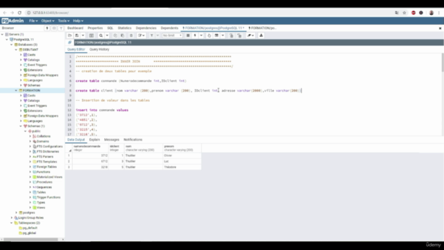Click the browser profile avatar icon
The width and height of the screenshot is (444, 250).
[432, 12]
